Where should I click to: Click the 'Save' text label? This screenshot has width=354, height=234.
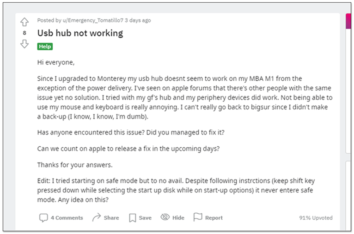145,218
